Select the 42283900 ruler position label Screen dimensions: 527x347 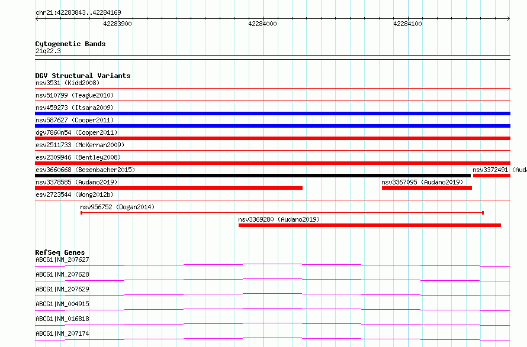point(117,24)
